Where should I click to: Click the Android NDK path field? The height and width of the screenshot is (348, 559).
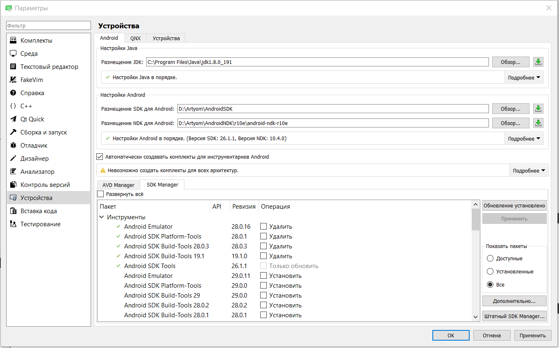(x=333, y=123)
